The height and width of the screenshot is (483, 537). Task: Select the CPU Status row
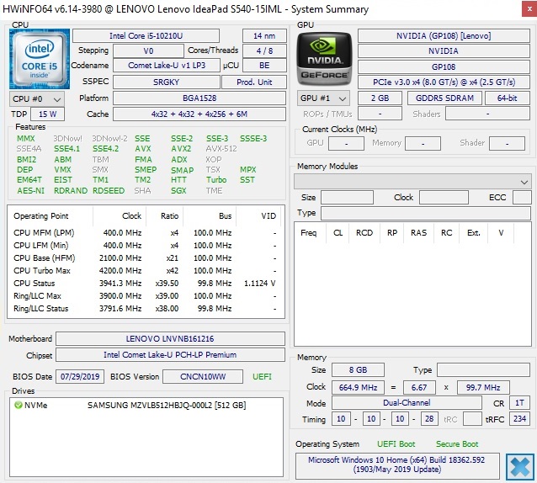click(146, 284)
